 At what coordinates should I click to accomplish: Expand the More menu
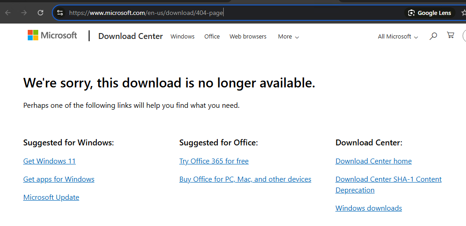288,37
